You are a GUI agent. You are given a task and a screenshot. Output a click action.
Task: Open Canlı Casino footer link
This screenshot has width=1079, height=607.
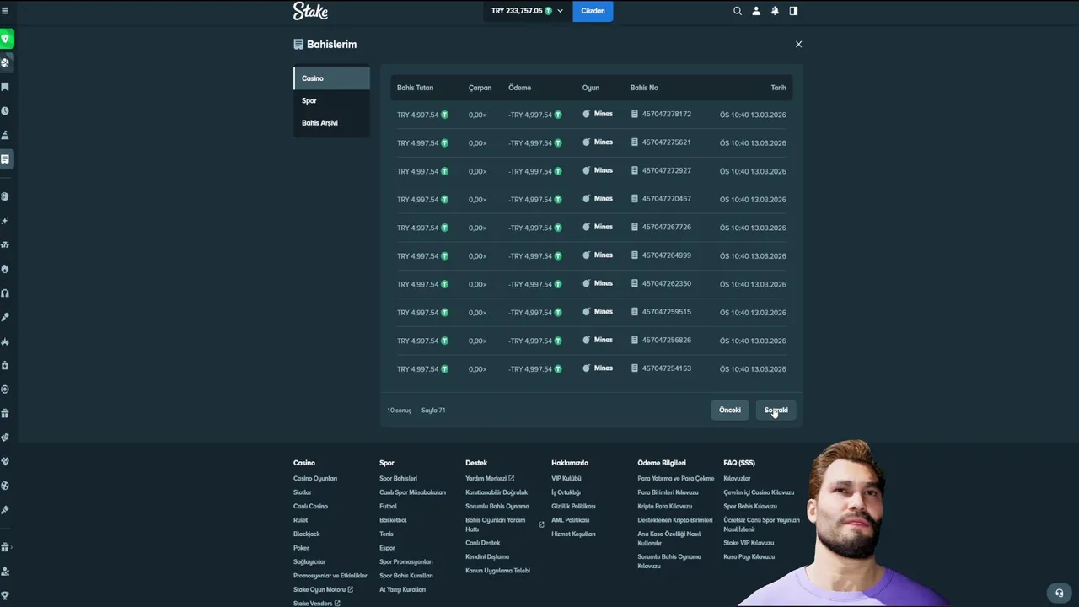click(x=310, y=506)
